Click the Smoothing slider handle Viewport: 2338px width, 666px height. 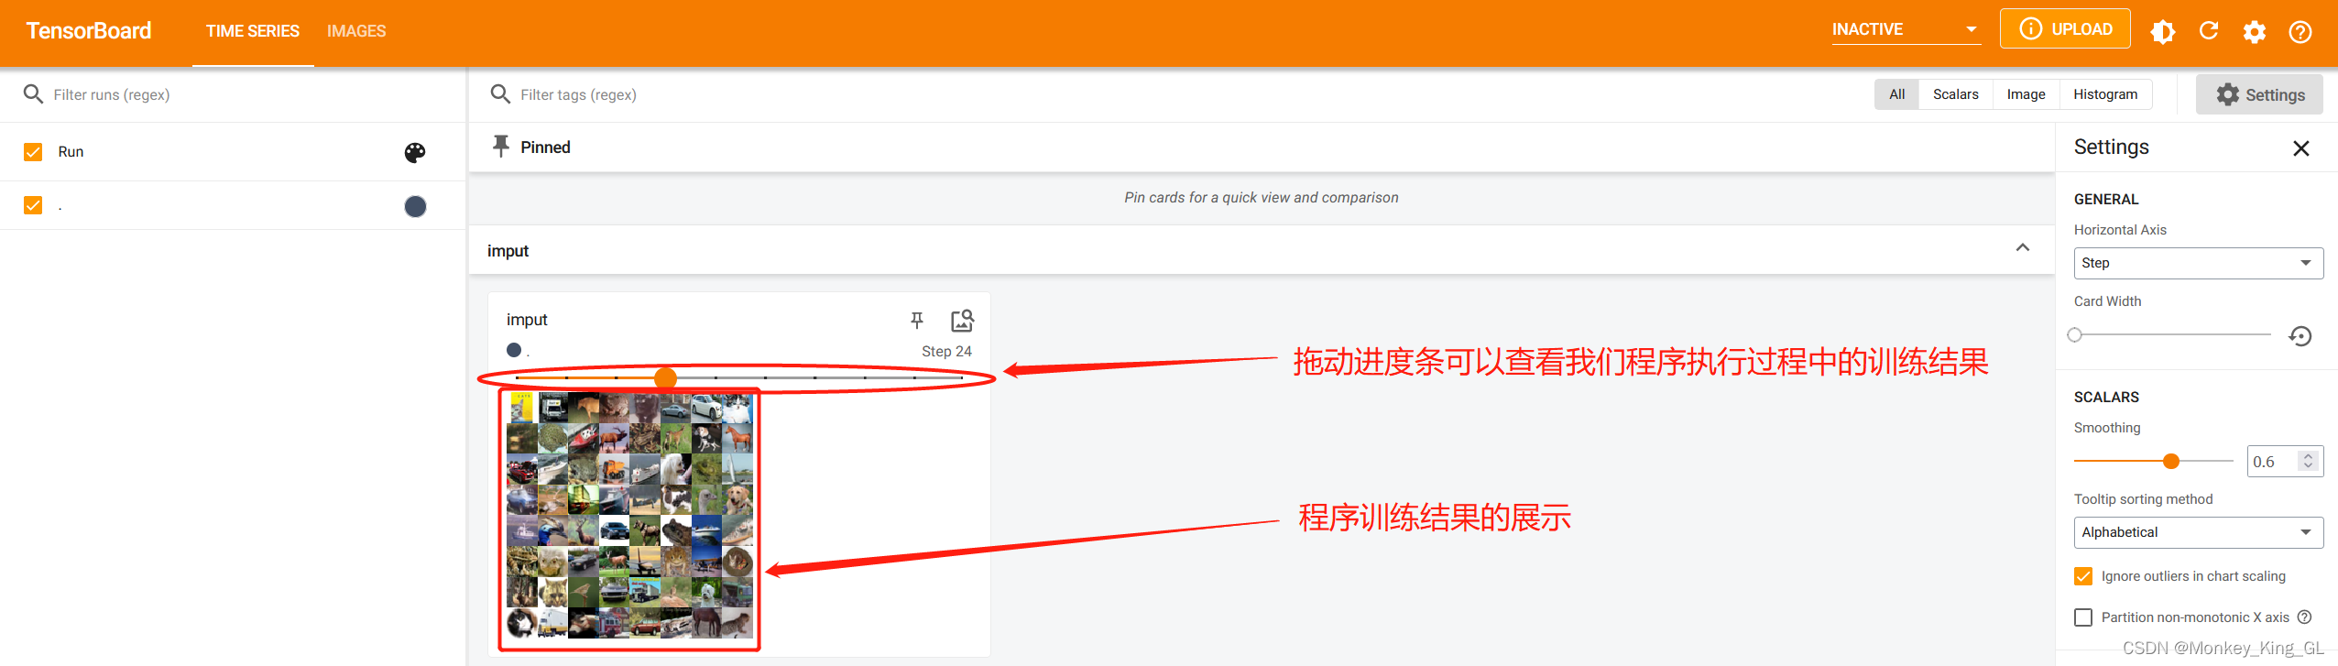click(x=2170, y=461)
